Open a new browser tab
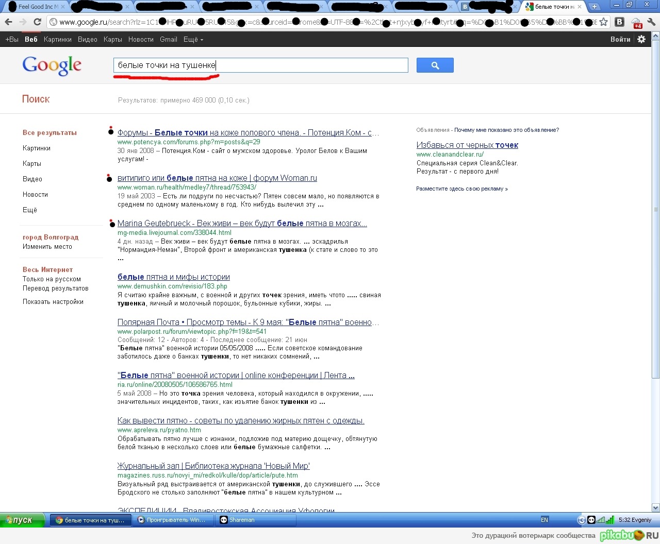Screen dimensions: 660x544 click(x=595, y=7)
